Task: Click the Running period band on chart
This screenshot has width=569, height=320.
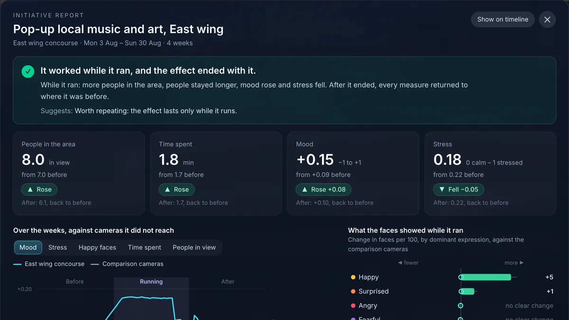Action: pos(151,299)
